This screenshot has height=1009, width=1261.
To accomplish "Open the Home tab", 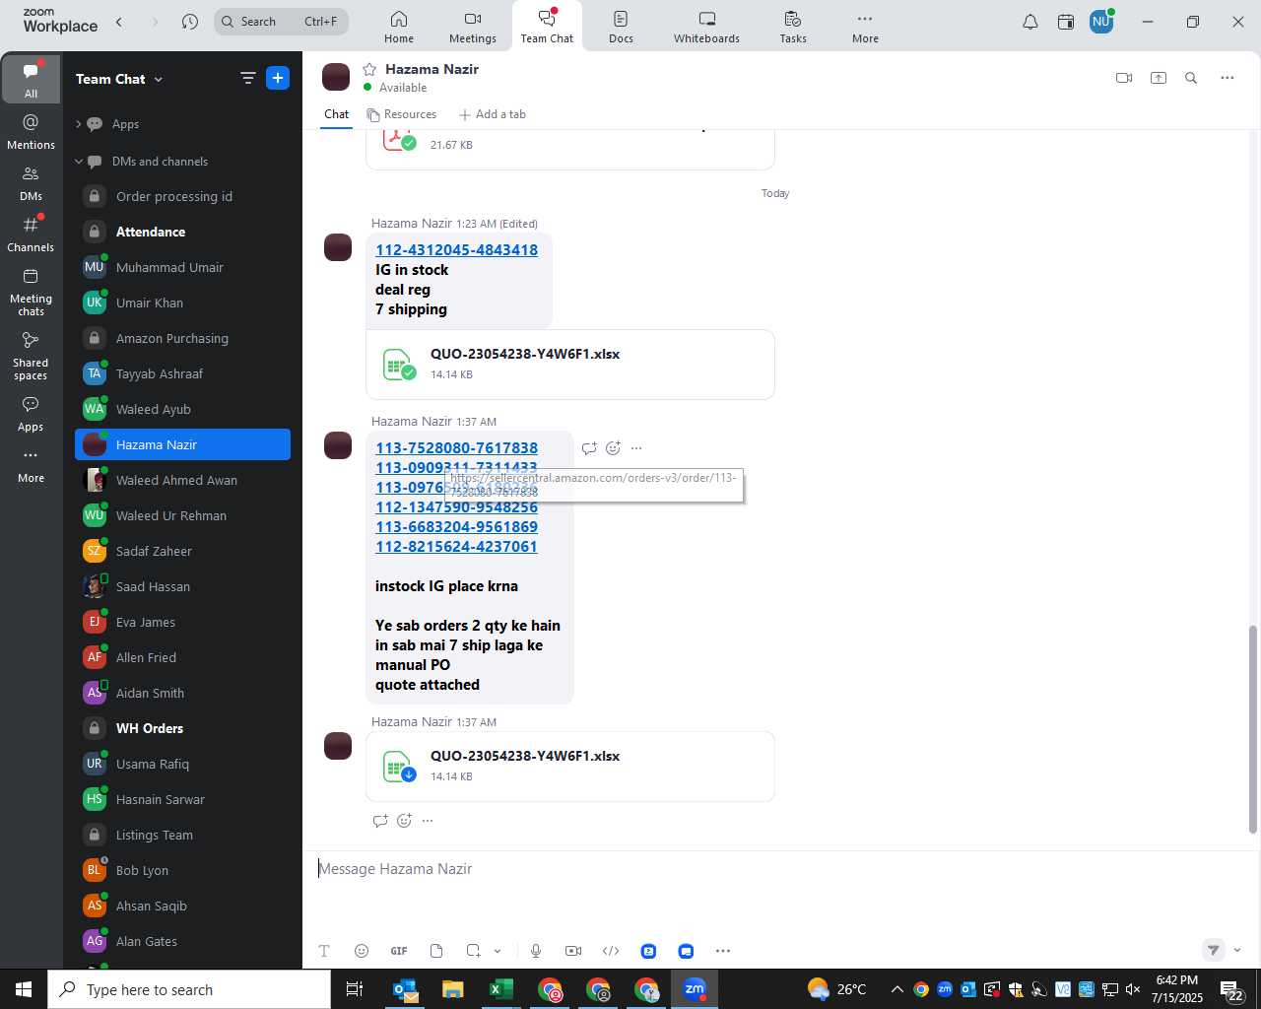I will 399,27.
